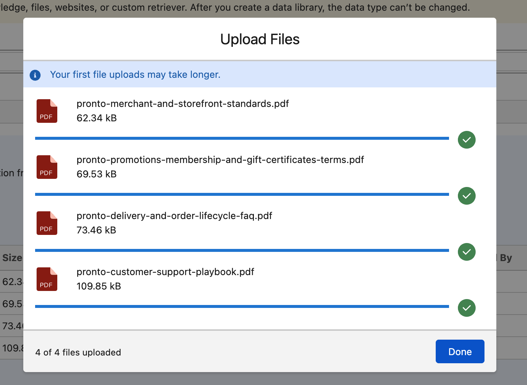
Task: Click green checkmark for promotions-membership upload
Action: point(467,196)
